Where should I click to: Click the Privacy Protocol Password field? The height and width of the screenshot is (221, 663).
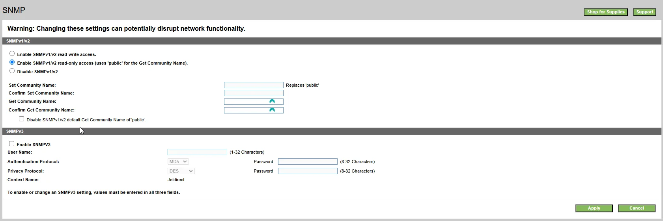tap(308, 171)
